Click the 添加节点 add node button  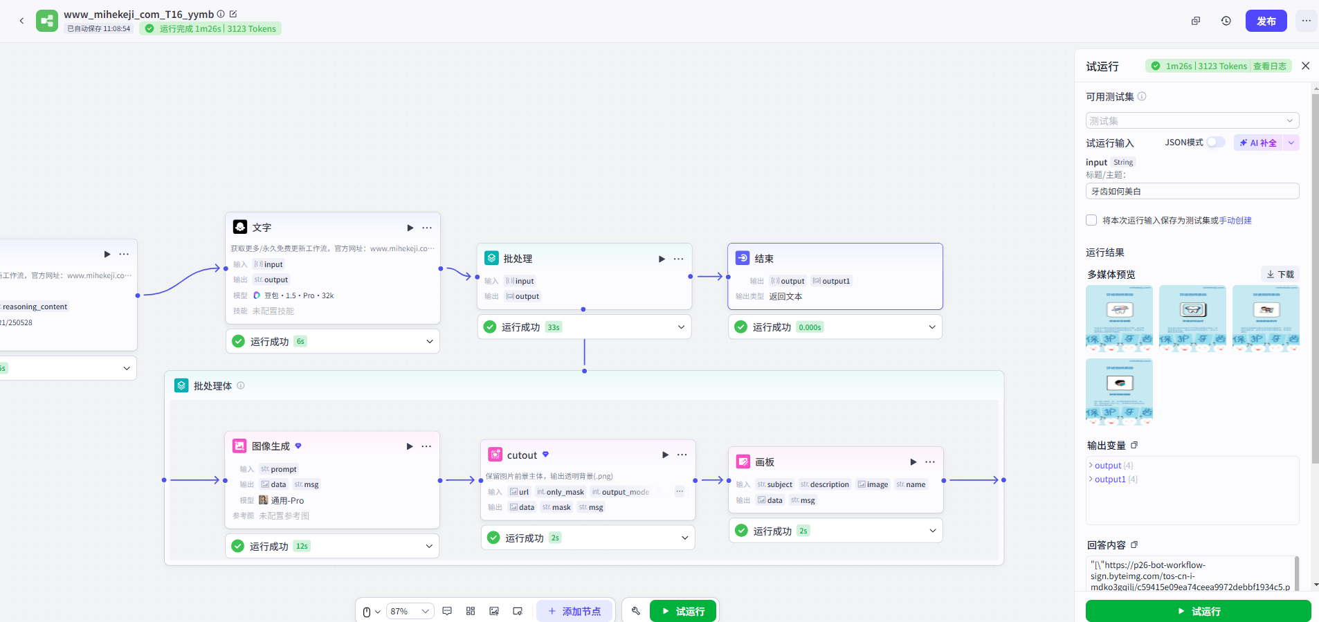574,611
